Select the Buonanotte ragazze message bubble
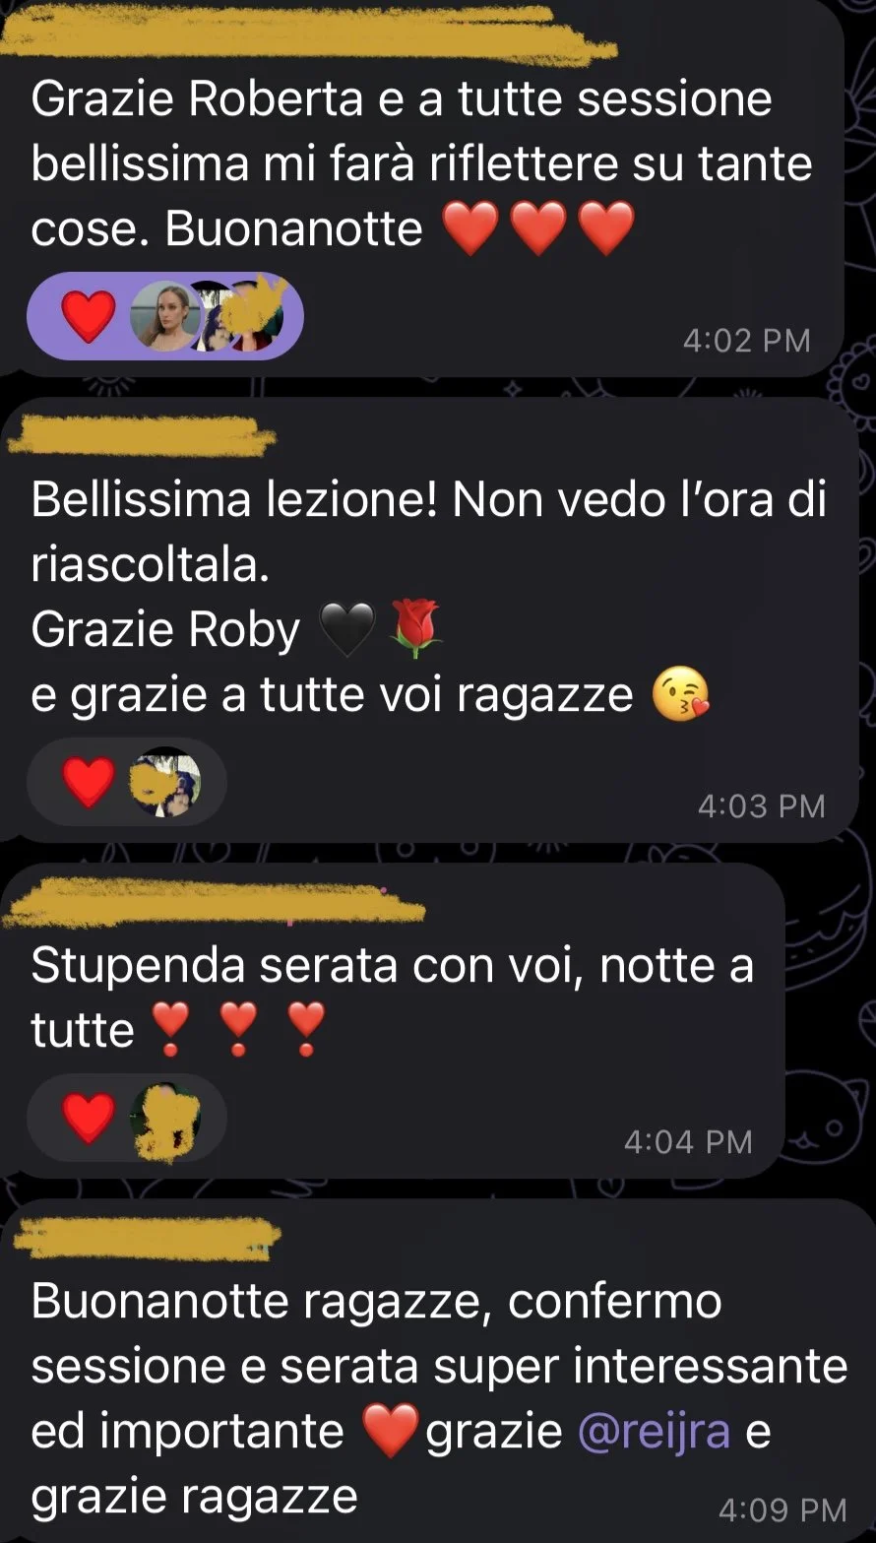This screenshot has height=1543, width=876. click(x=428, y=1371)
